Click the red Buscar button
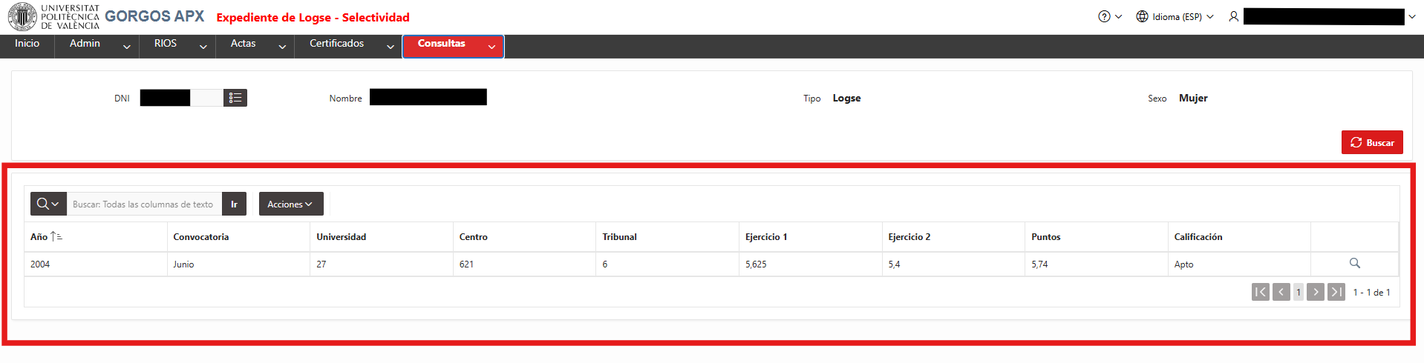 (1372, 142)
